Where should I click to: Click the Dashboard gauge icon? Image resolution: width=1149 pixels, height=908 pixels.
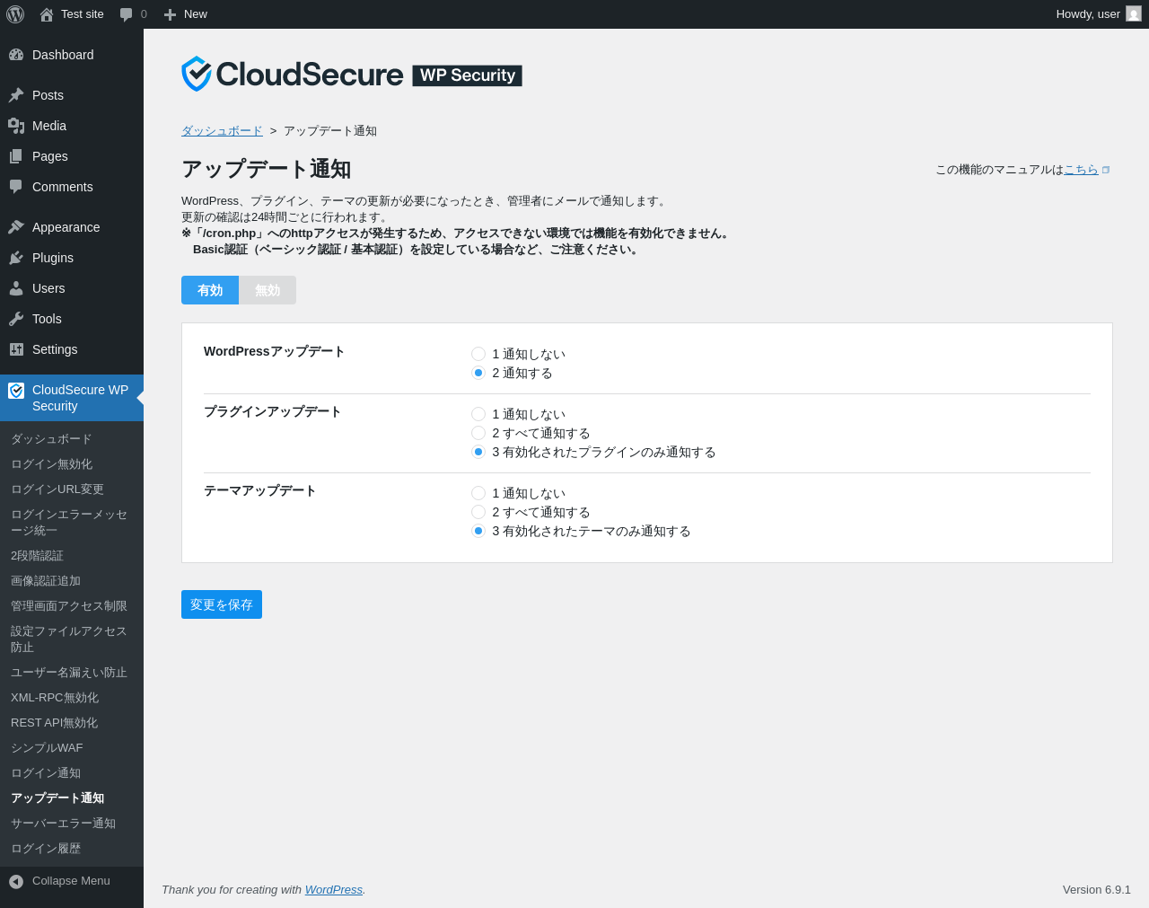tap(16, 55)
